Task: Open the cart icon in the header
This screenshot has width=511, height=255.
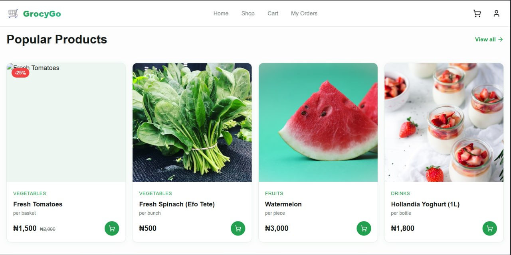Action: (x=477, y=14)
